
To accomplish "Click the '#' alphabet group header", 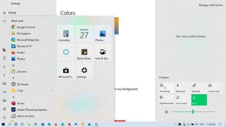I will click(13, 78).
